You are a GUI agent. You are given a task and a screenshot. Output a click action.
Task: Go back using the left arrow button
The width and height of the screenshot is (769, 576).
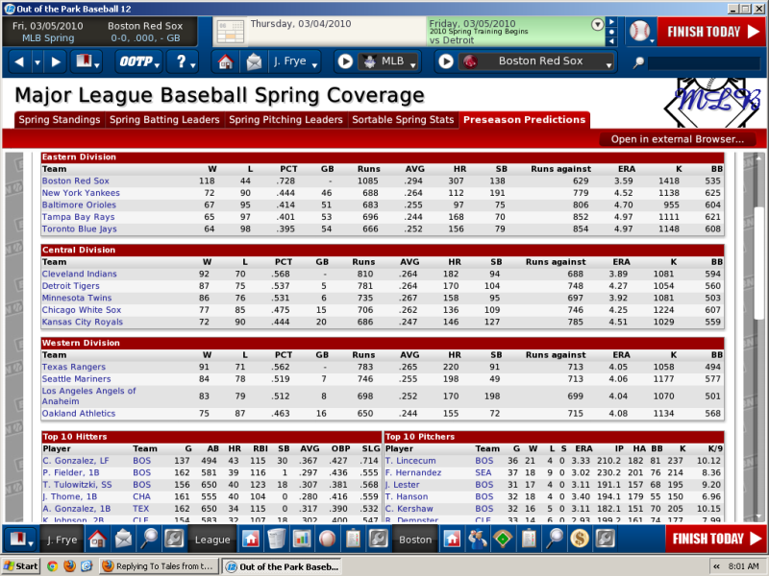click(18, 61)
